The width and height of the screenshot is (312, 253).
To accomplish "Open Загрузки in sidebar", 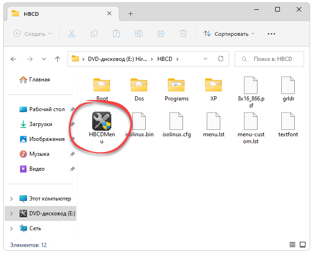I will [x=36, y=124].
